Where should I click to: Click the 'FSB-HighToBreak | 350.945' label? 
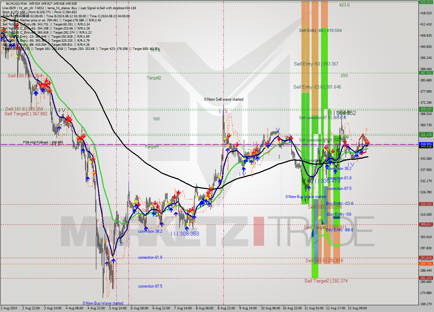pyautogui.click(x=43, y=142)
